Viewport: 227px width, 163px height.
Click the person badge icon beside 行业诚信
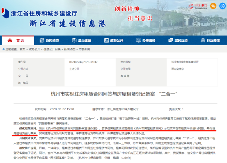click(x=203, y=40)
